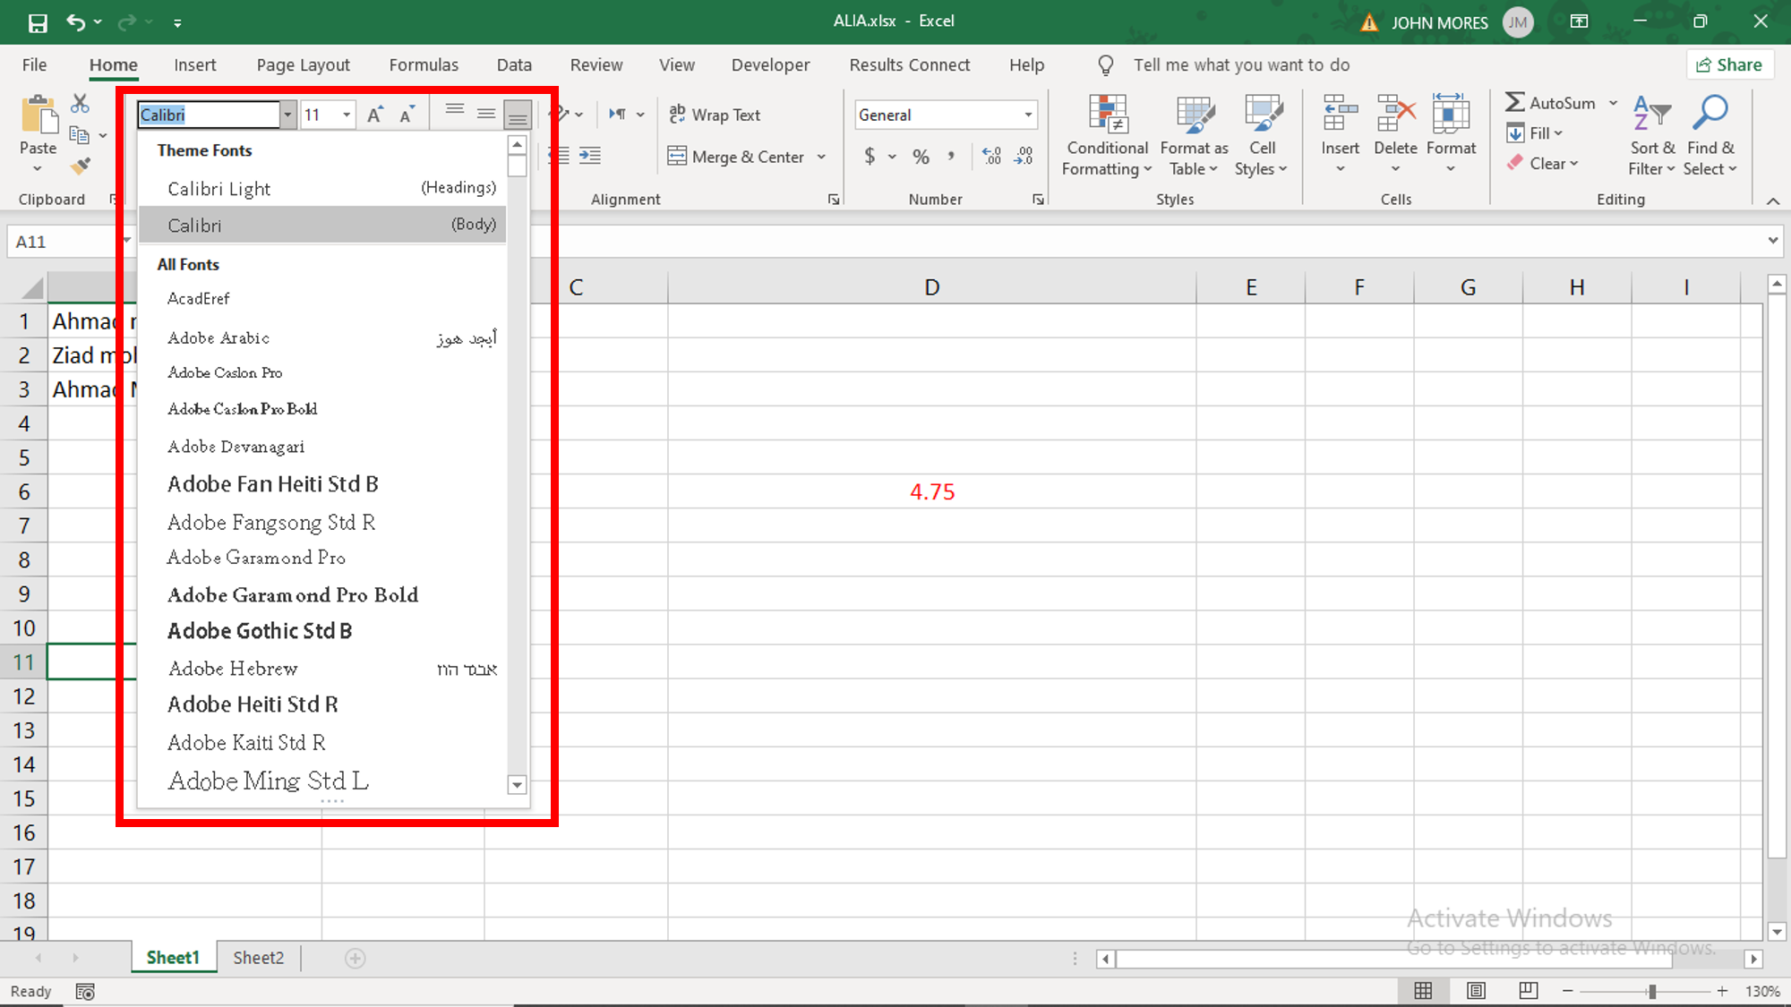Drag the font list scrollbar down
Screen dimensions: 1791x1007
pos(516,784)
